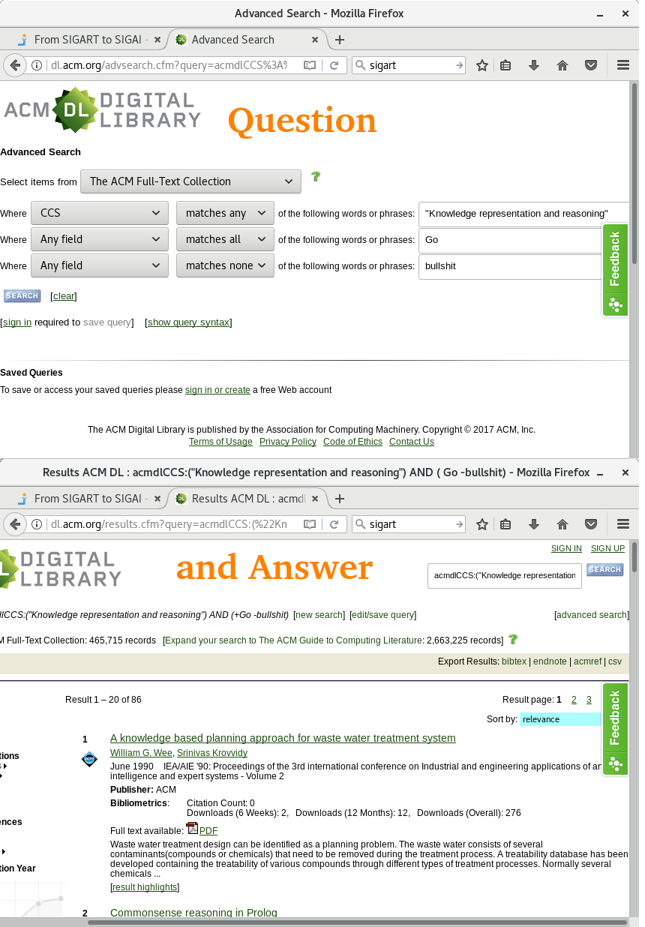Reload the Advanced Search page

(x=334, y=65)
